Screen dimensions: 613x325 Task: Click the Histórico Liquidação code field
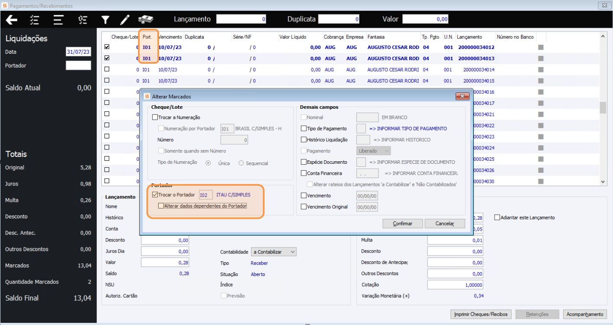363,140
